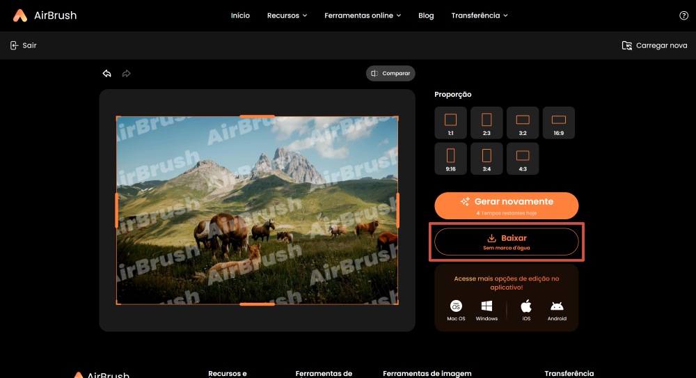This screenshot has width=696, height=378.
Task: Go to the Início page
Action: (240, 15)
